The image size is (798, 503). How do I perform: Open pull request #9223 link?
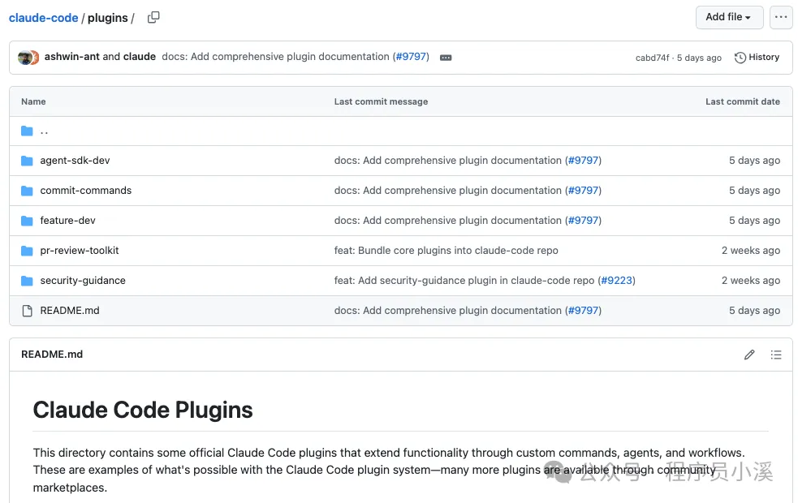[616, 281]
